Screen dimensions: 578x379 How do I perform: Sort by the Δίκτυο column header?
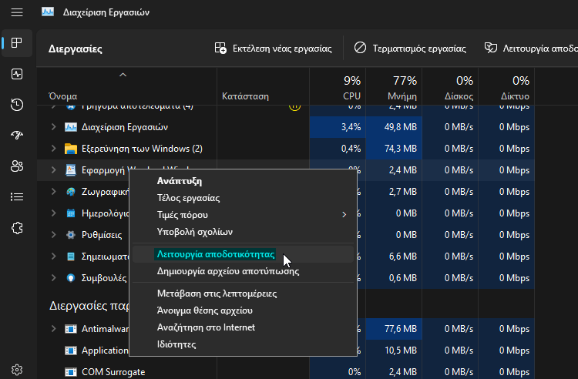click(515, 96)
